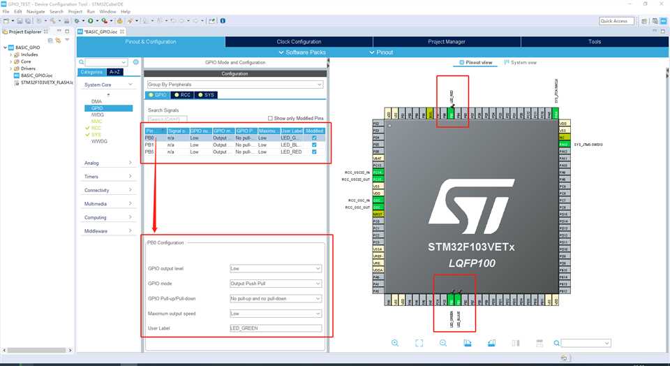The height and width of the screenshot is (366, 670).
Task: Open GPIO output level dropdown
Action: [x=276, y=268]
